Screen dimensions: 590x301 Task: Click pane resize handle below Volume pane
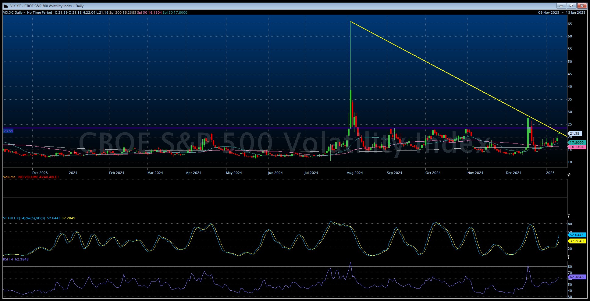pos(569,216)
